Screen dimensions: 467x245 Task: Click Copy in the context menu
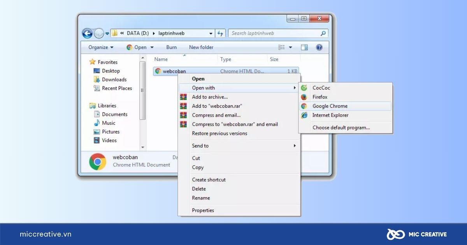click(x=239, y=167)
